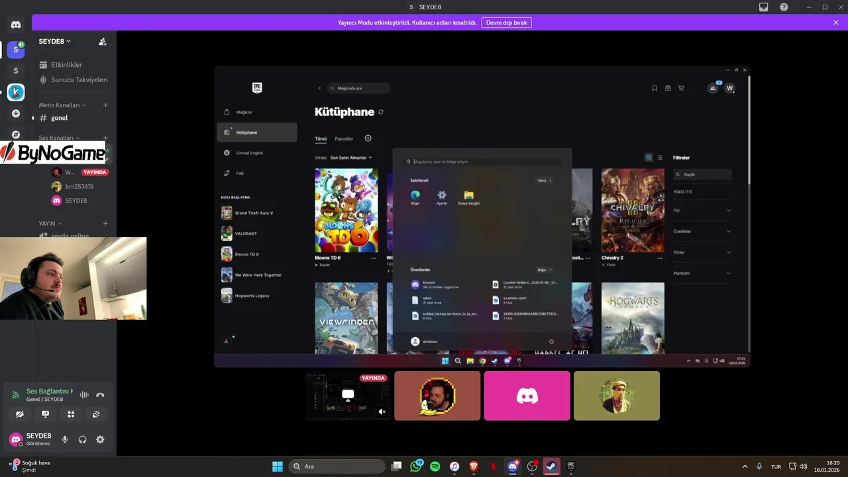Open Discord inbox icon in title bar
The height and width of the screenshot is (477, 848).
coord(764,7)
